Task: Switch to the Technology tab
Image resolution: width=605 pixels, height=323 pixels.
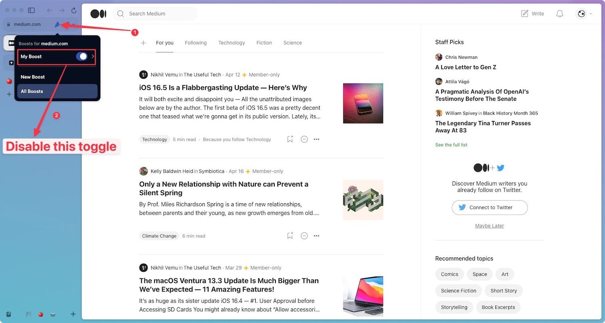Action: coord(232,43)
